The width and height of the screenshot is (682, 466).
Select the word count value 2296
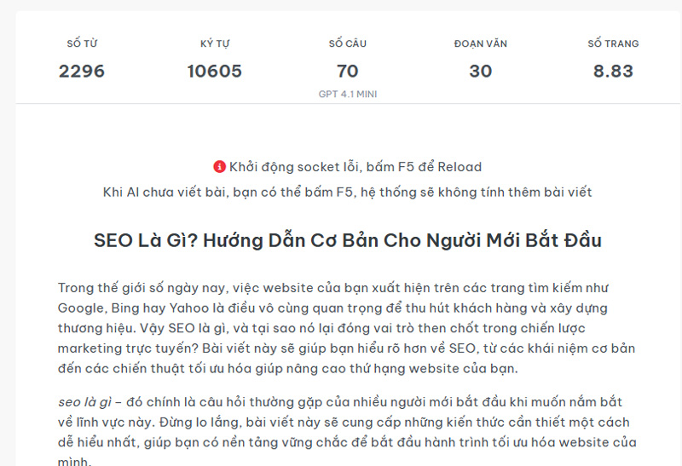click(x=82, y=71)
